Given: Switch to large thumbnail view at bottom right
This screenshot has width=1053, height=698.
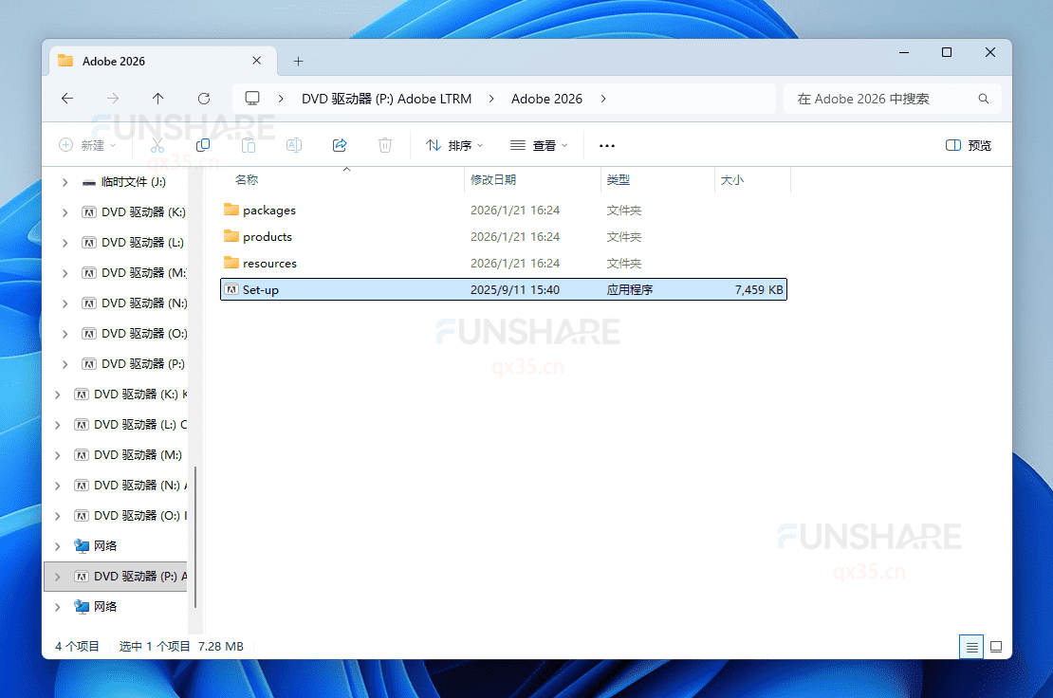Looking at the screenshot, I should pos(996,646).
